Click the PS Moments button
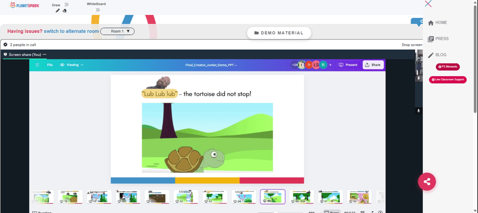 [447, 67]
